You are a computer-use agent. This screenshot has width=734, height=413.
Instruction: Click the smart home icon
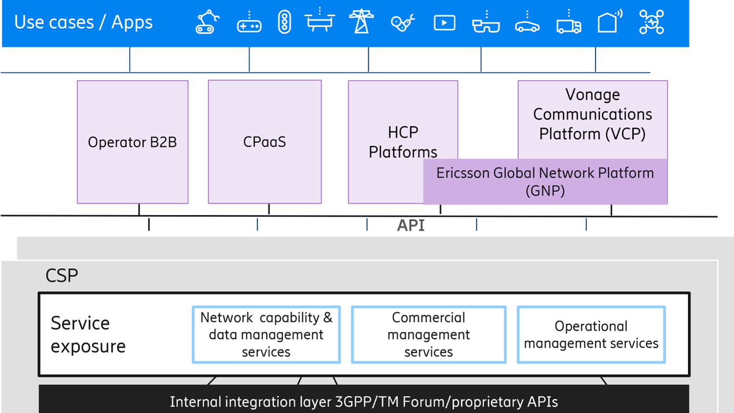pos(609,22)
